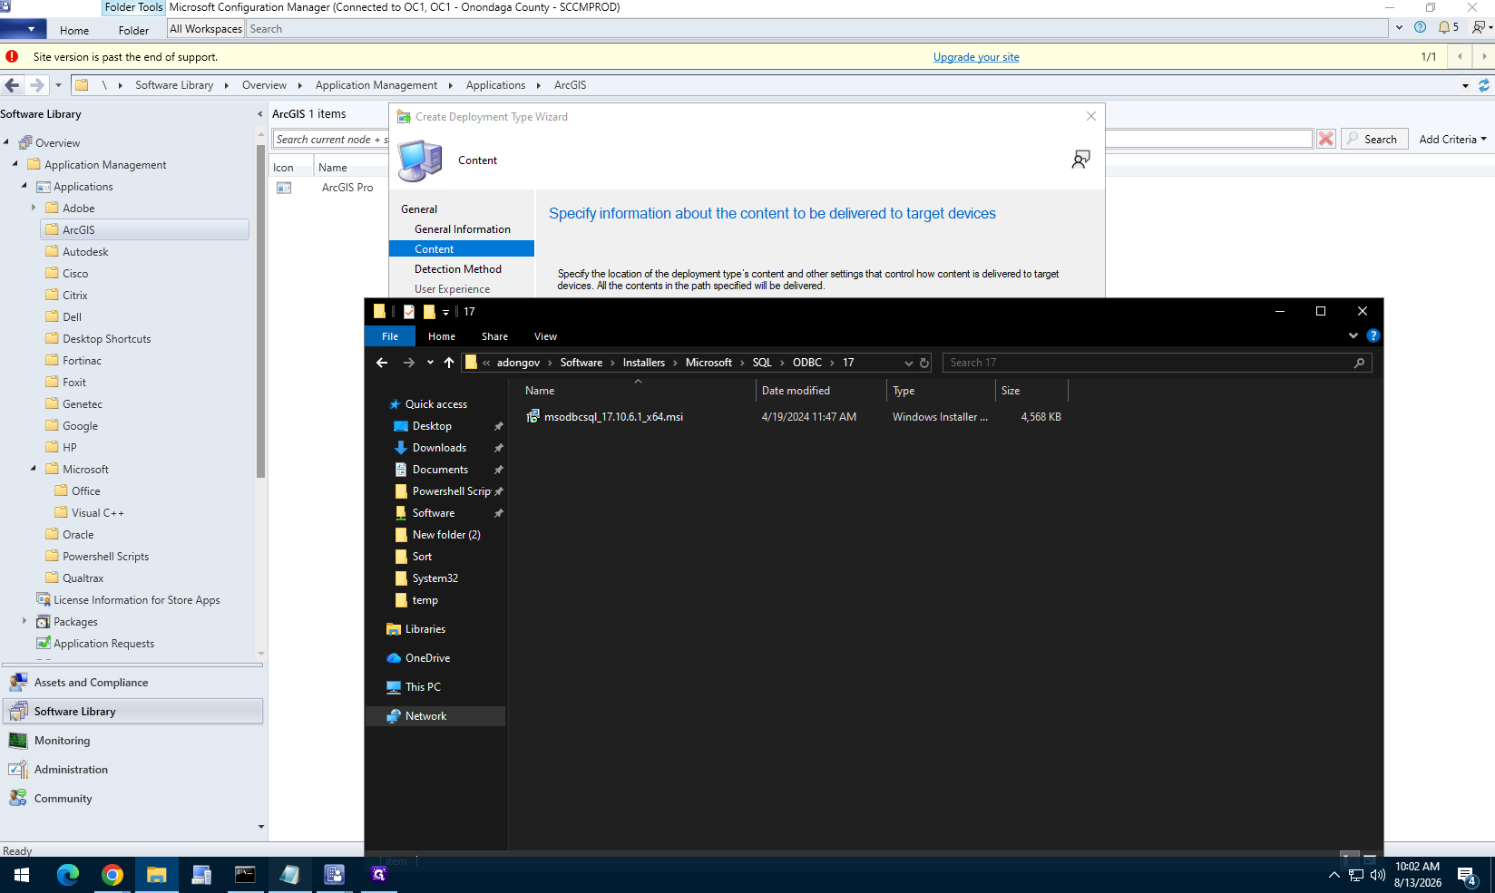The image size is (1495, 893).
Task: Expand the Adobe folder node
Action: pyautogui.click(x=34, y=208)
